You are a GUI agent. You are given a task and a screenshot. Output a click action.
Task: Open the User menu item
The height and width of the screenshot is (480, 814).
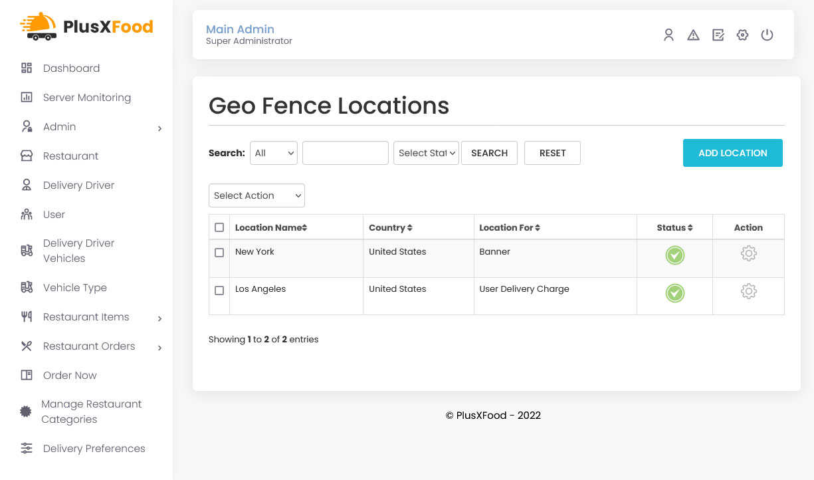pos(54,214)
